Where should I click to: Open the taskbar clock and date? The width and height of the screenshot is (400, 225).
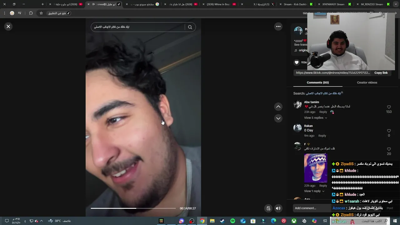tap(16, 221)
